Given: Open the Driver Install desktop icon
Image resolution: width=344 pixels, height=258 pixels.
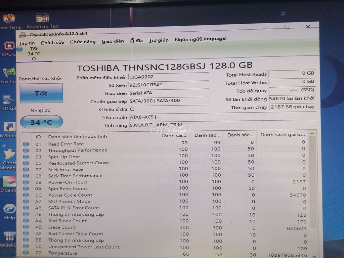Looking at the screenshot, I should coord(8,76).
